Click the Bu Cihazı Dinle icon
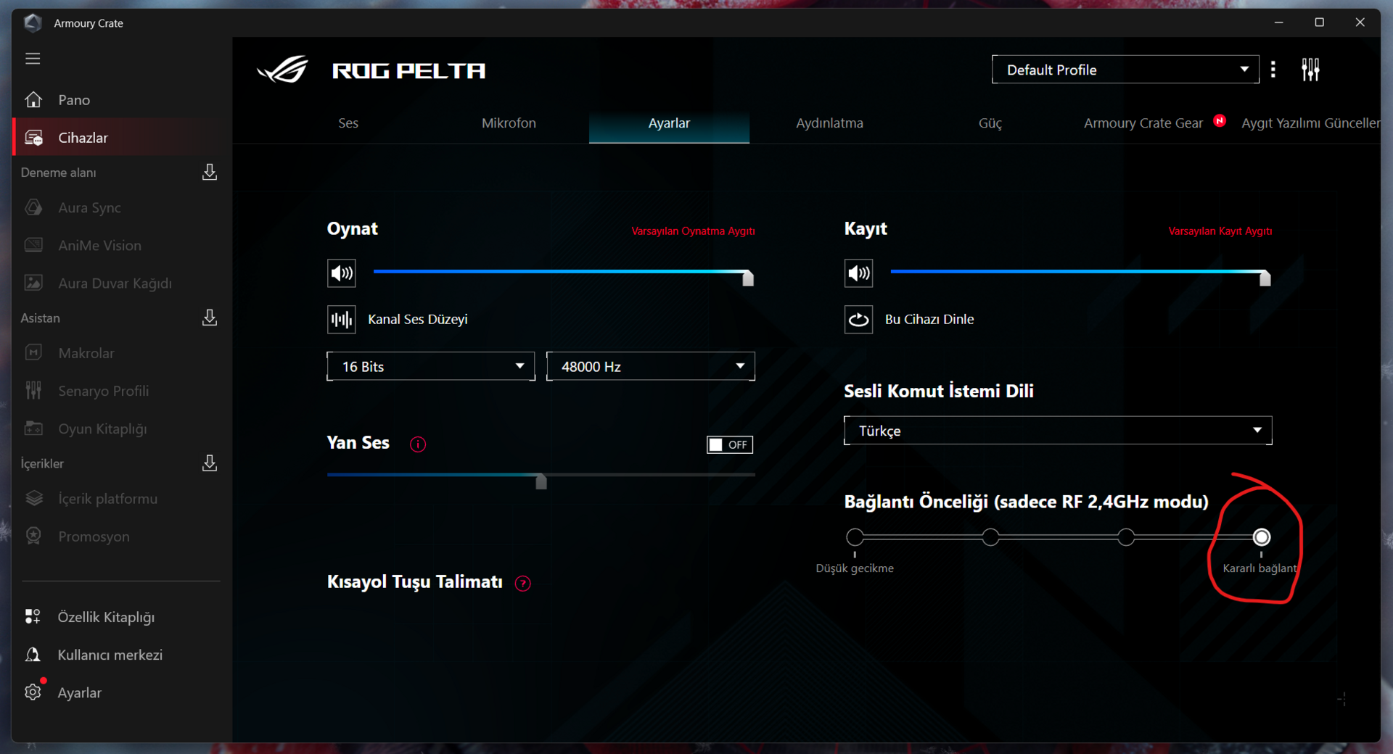 click(859, 319)
